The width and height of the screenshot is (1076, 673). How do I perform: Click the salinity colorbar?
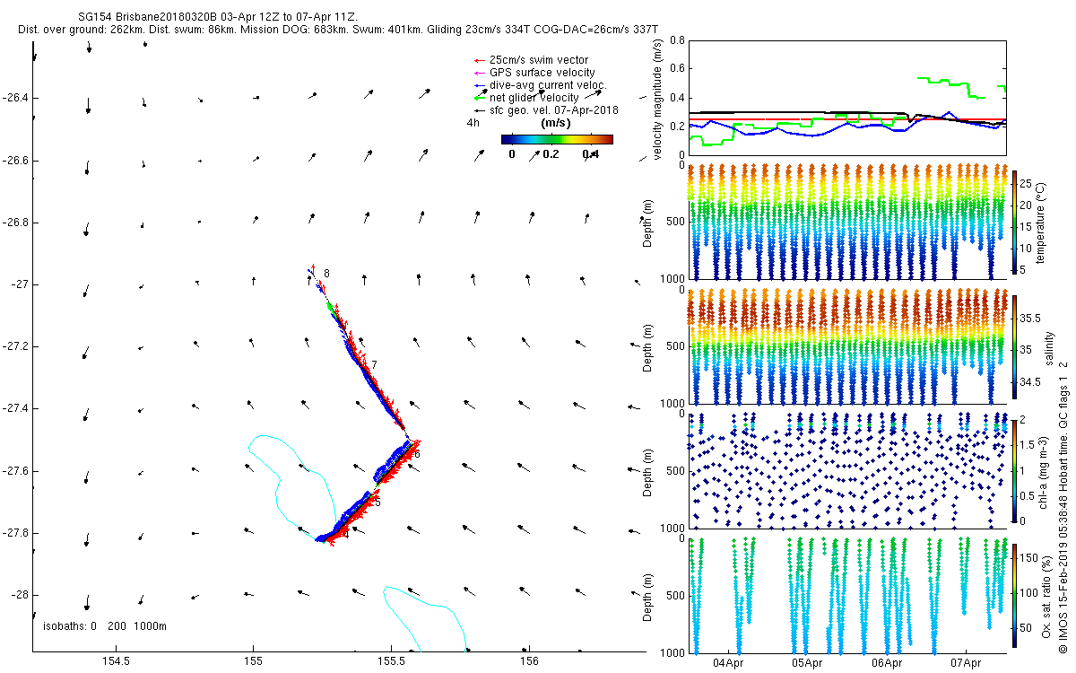[1015, 345]
